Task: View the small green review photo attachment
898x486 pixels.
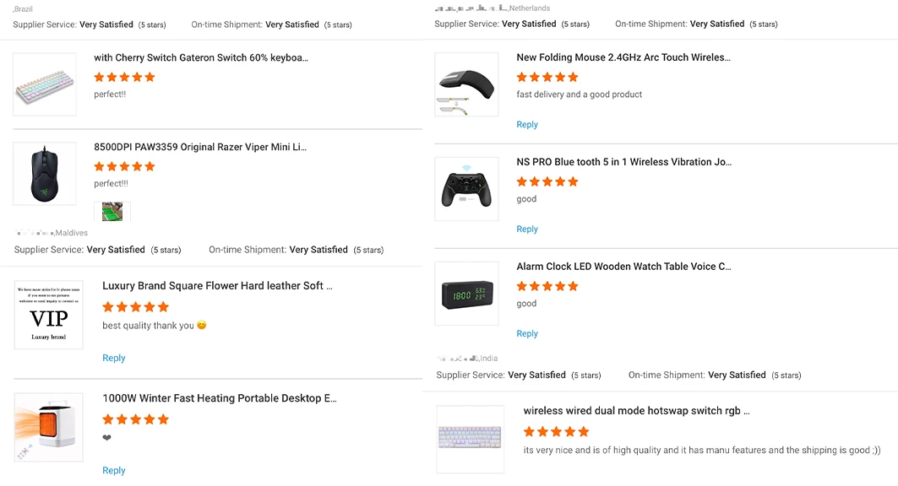Action: [112, 211]
